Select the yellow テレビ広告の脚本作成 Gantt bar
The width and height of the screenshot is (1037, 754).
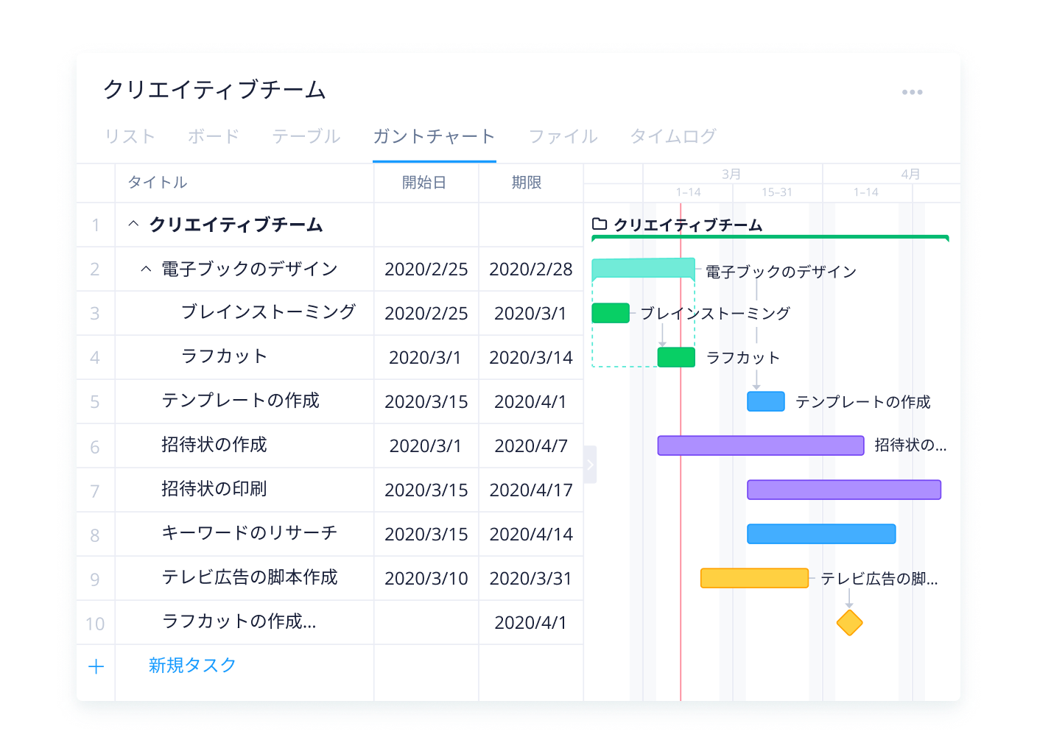tap(754, 578)
